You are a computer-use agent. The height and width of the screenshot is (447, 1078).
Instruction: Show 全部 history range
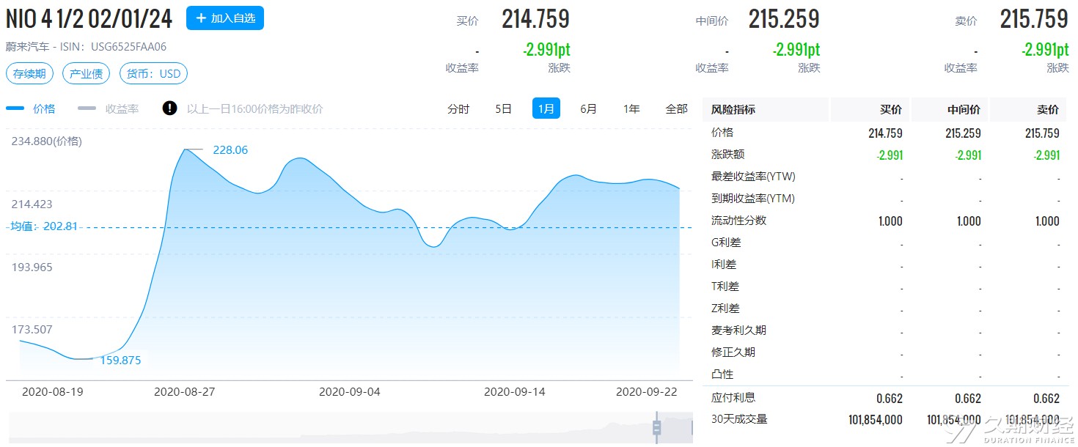[x=676, y=108]
